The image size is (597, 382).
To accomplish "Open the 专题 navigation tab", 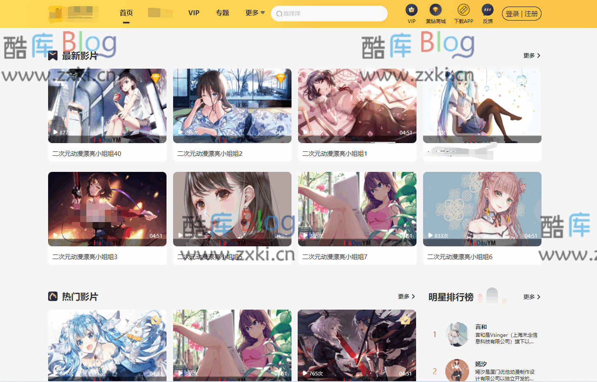I will click(x=222, y=13).
